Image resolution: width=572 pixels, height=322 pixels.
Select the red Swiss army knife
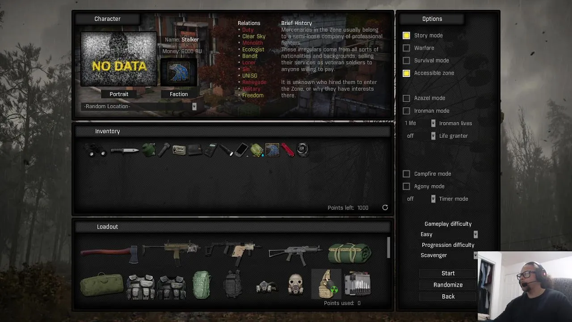pyautogui.click(x=287, y=150)
